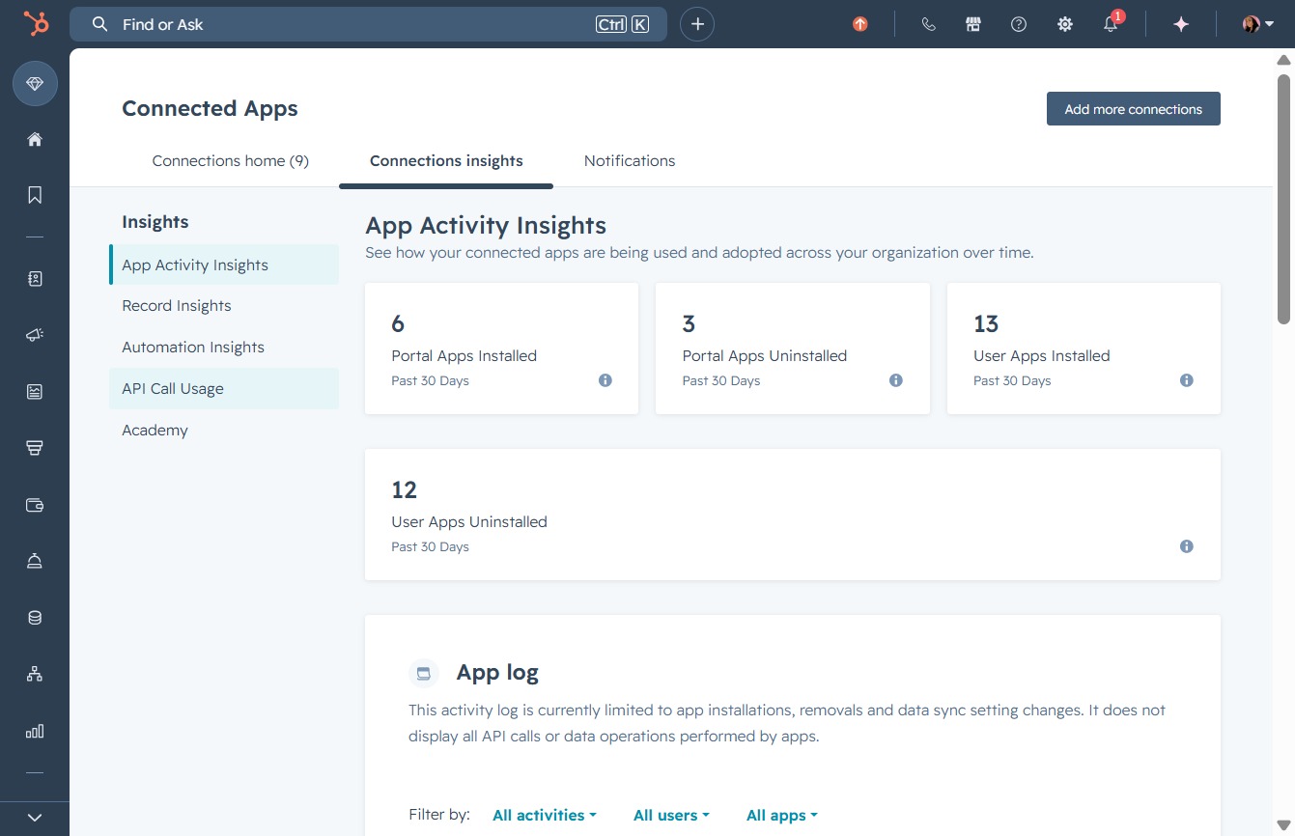
Task: Open the Notifications bell with badge
Action: 1112,23
